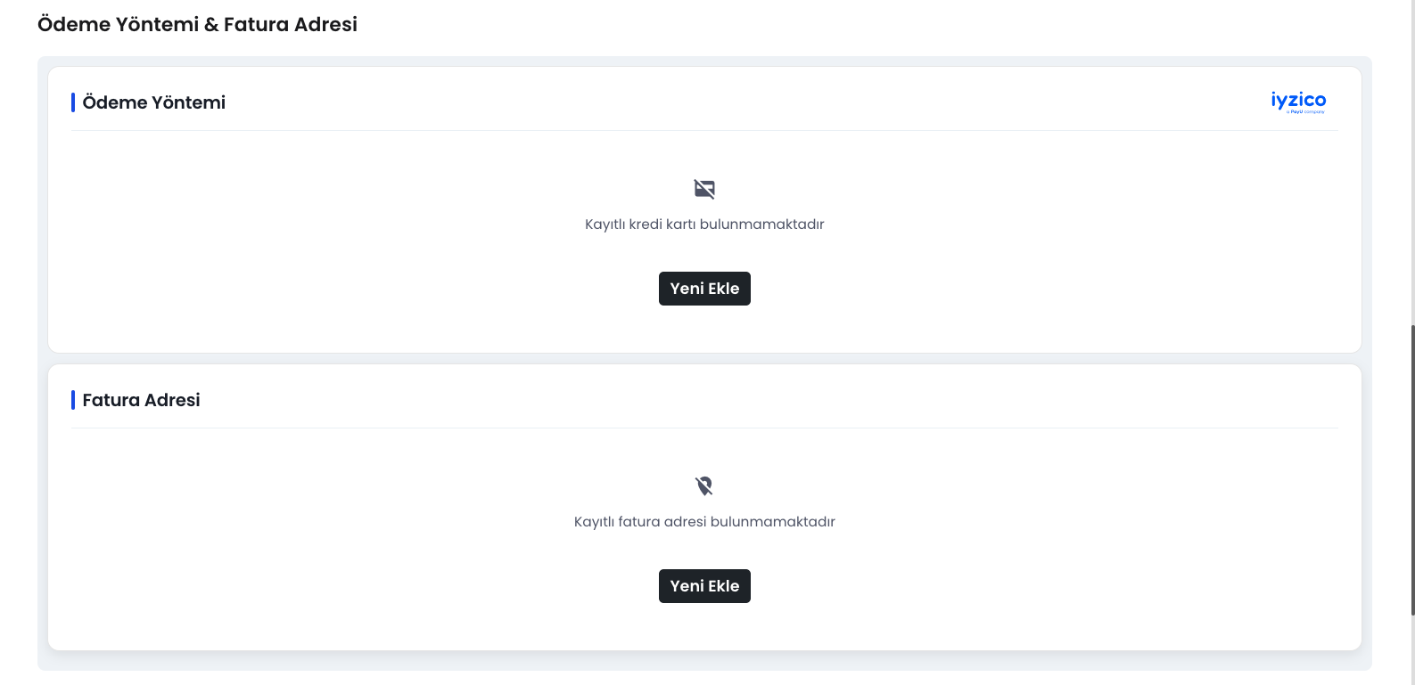Click the blue accent bar beside Ödeme Yöntemi
Image resolution: width=1415 pixels, height=685 pixels.
point(73,102)
